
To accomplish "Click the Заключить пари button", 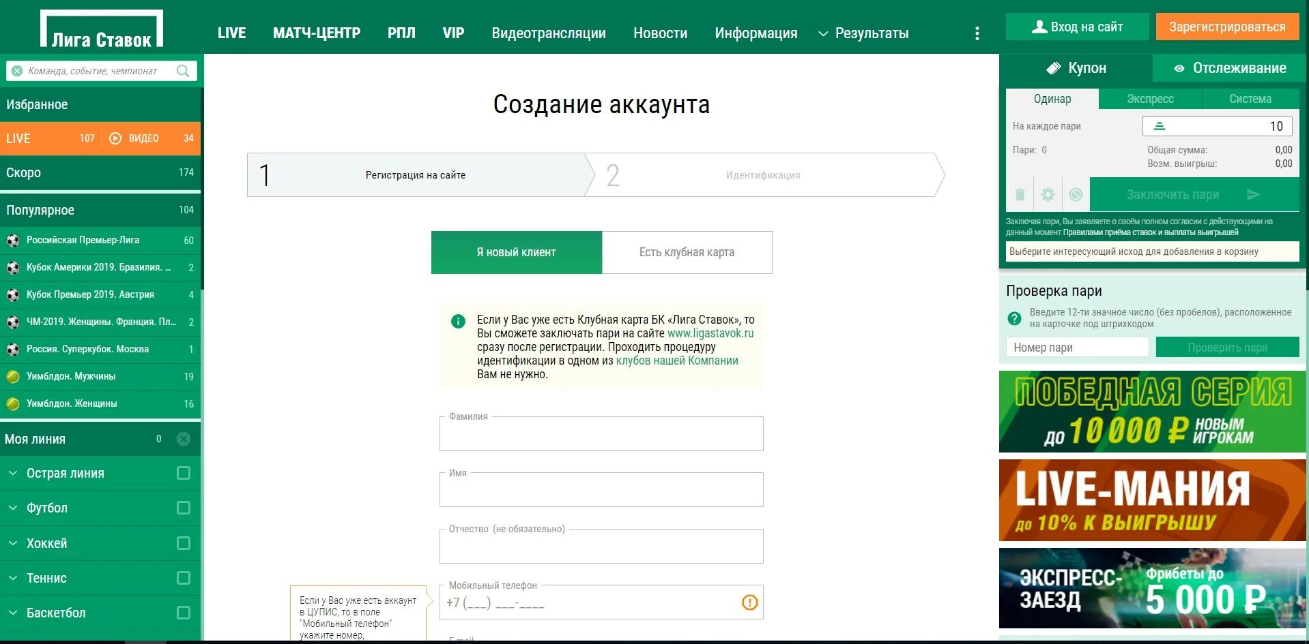I will (x=1194, y=195).
